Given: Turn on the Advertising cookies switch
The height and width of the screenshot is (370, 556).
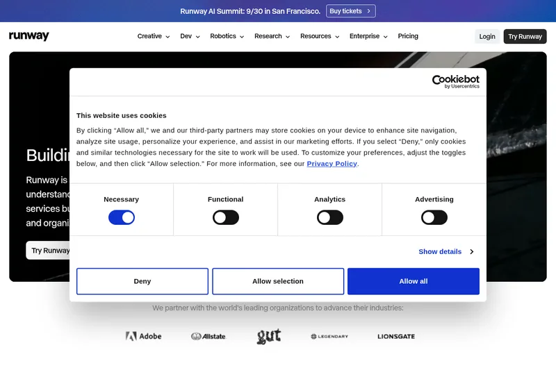Looking at the screenshot, I should point(434,217).
